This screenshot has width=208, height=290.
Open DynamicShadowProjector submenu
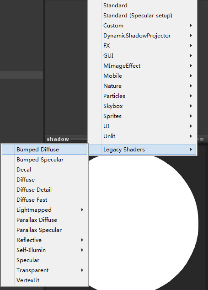[x=142, y=36]
